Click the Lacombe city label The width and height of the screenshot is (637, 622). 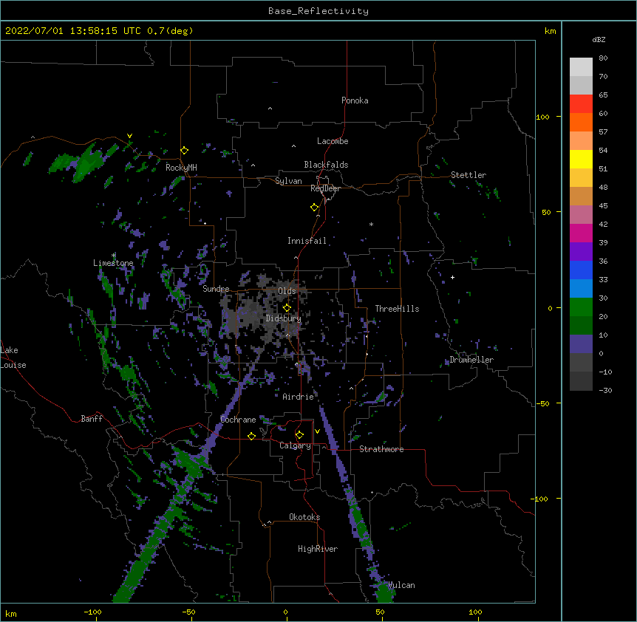tap(333, 141)
